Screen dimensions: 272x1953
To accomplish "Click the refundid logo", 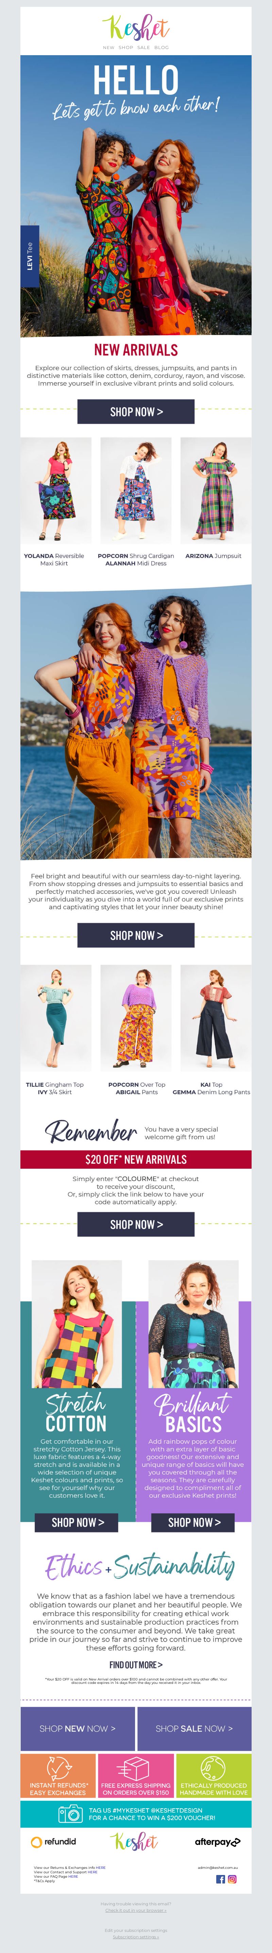I will click(x=53, y=1842).
